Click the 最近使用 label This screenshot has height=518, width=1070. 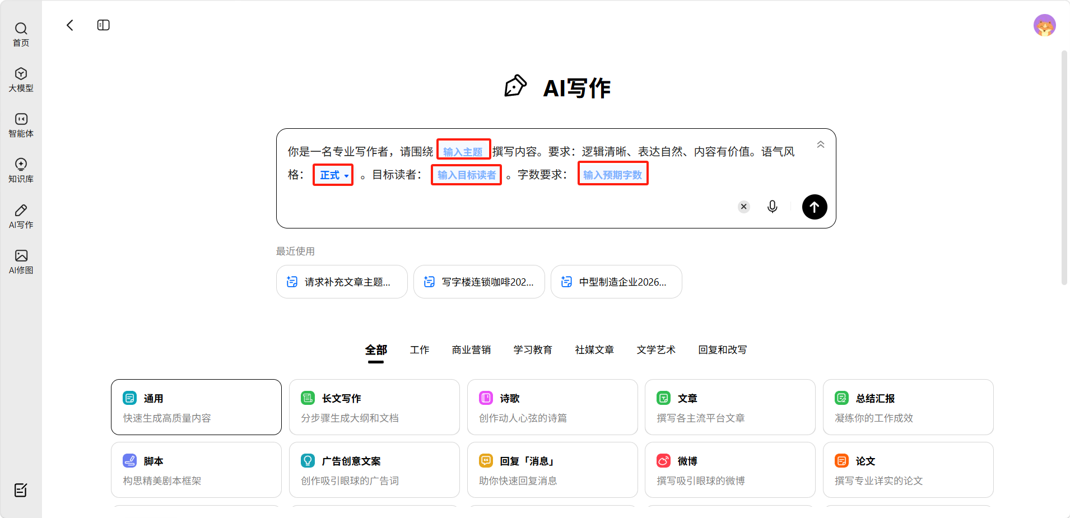click(x=295, y=251)
